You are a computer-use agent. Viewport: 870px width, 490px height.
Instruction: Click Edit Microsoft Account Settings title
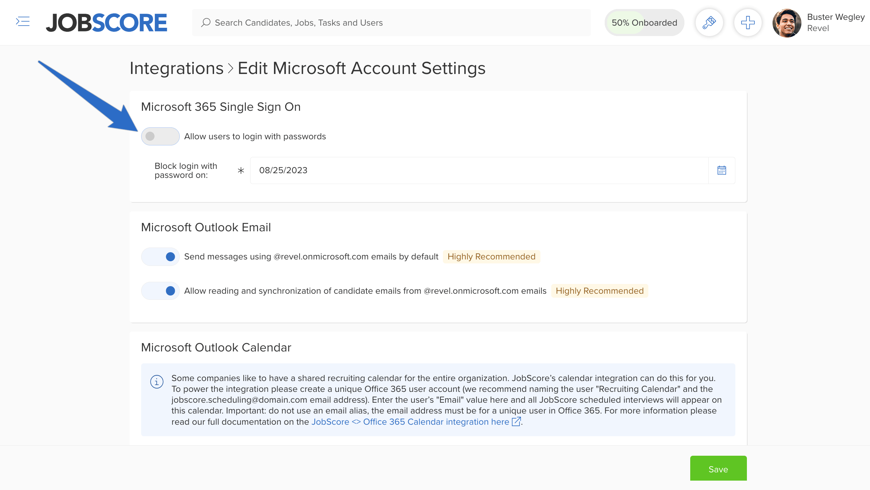[x=361, y=68]
